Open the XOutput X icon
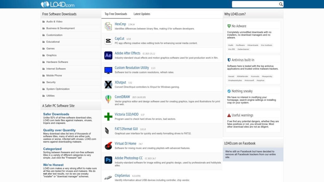This screenshot has width=324, height=182. click(x=108, y=85)
